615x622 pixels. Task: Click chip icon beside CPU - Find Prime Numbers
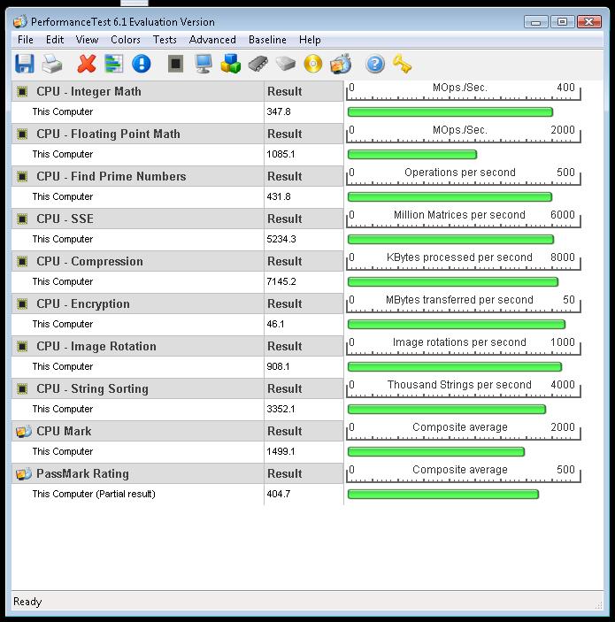[22, 176]
